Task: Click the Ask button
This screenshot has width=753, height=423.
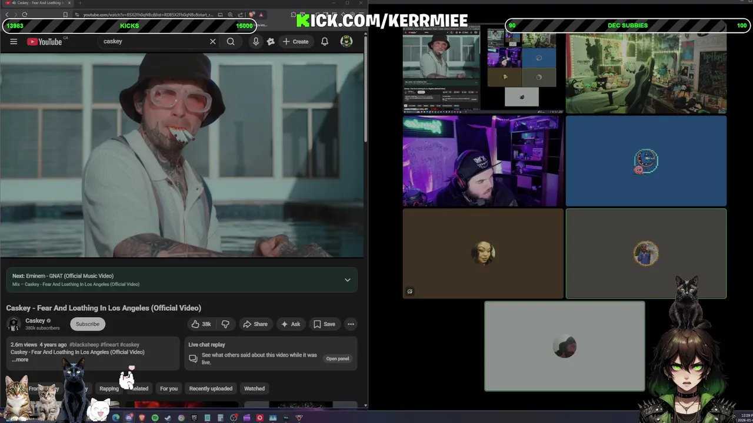Action: [291, 324]
